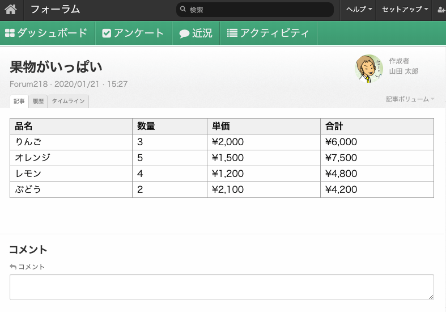Viewport: 446px width, 312px height.
Task: Select the ぶどう cell
Action: pyautogui.click(x=71, y=190)
